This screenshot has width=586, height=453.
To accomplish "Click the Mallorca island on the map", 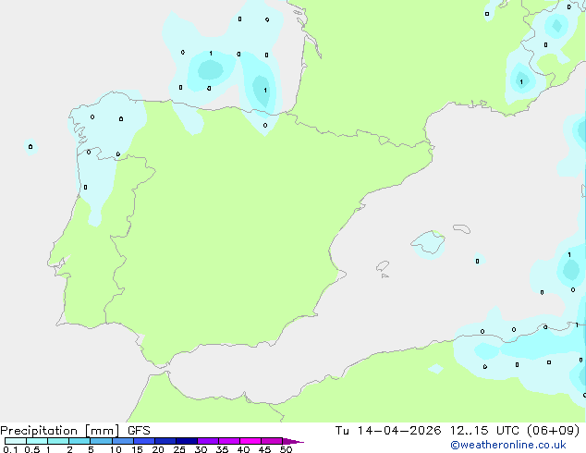I will point(428,242).
